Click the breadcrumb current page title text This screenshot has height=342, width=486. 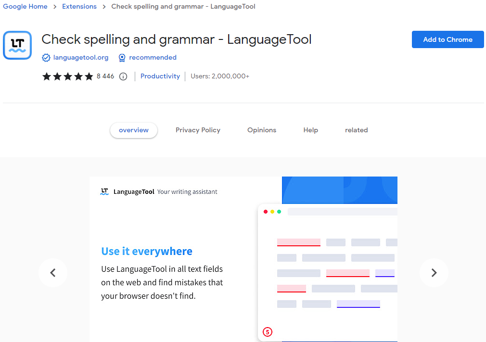pos(183,7)
